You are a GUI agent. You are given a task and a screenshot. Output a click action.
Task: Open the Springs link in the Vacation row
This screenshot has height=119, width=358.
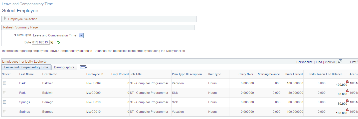tap(25, 112)
